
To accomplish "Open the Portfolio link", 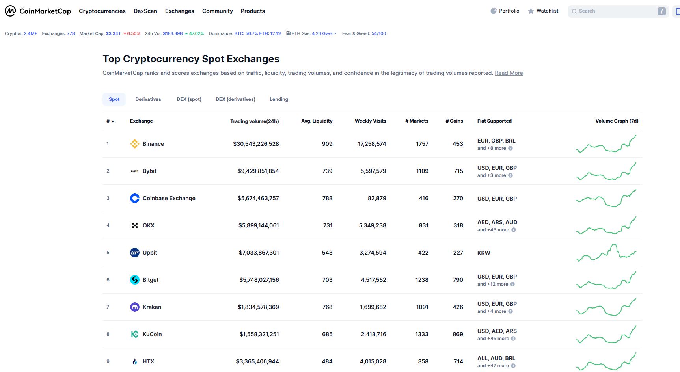I will coord(505,11).
